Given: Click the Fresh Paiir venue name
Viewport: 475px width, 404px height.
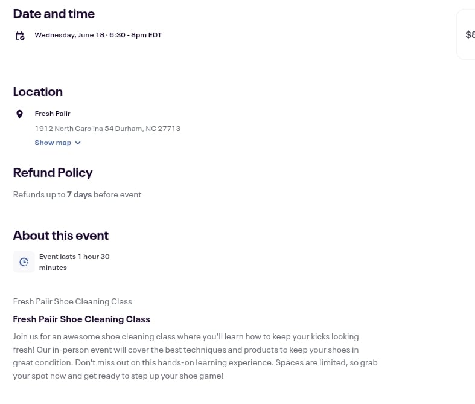Looking at the screenshot, I should 53,114.
